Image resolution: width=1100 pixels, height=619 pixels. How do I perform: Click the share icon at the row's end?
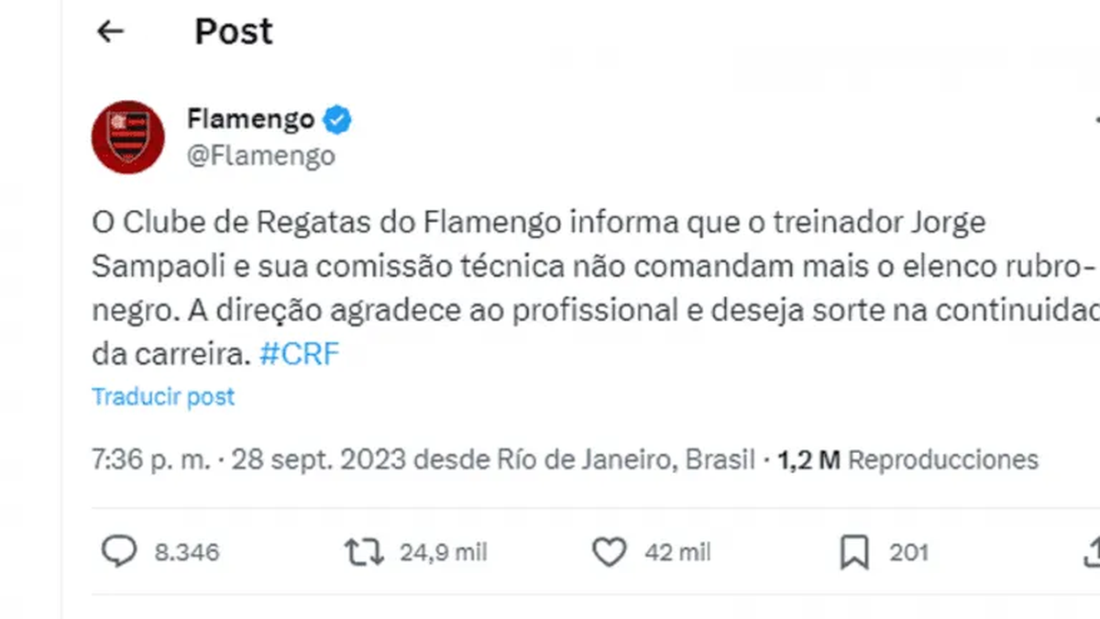pyautogui.click(x=1093, y=552)
